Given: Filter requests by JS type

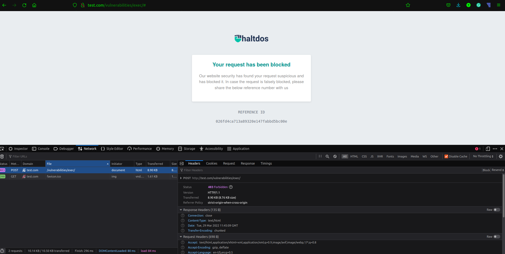Looking at the screenshot, I should tap(372, 156).
